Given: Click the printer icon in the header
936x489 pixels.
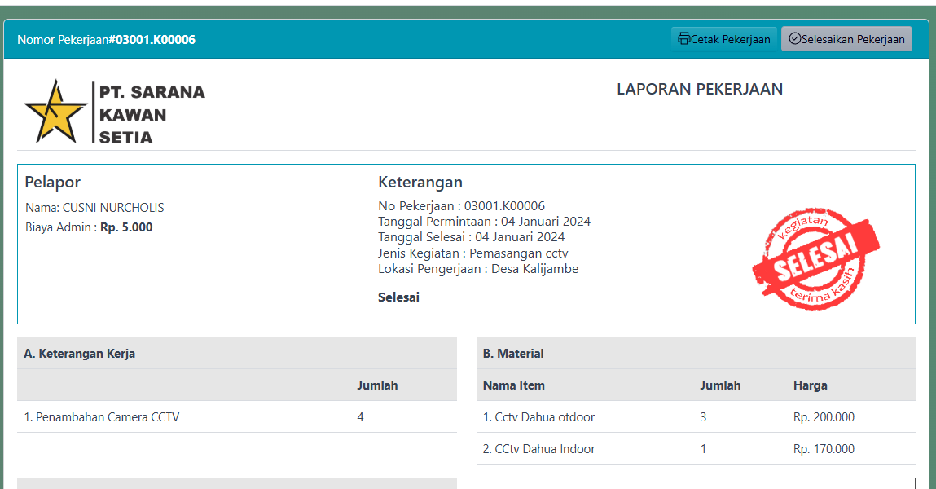Looking at the screenshot, I should [684, 39].
